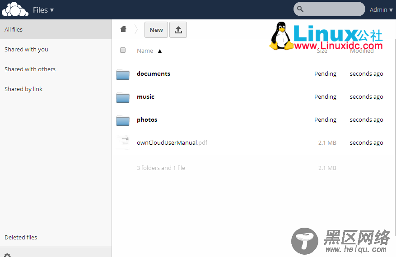Click seconds ago in ownCloudUserManual.pdf row
Image resolution: width=396 pixels, height=257 pixels.
[367, 143]
